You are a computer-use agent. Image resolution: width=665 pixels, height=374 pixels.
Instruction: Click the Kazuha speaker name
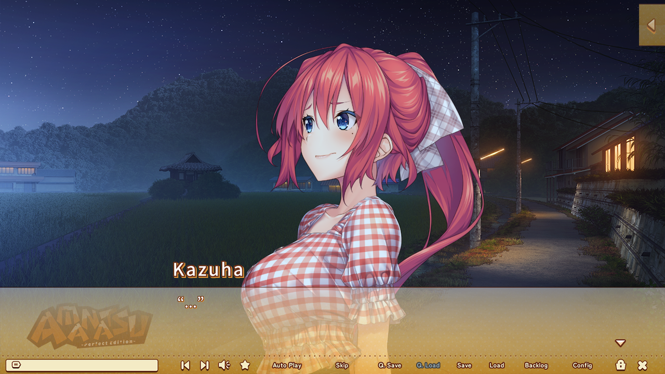pos(208,270)
